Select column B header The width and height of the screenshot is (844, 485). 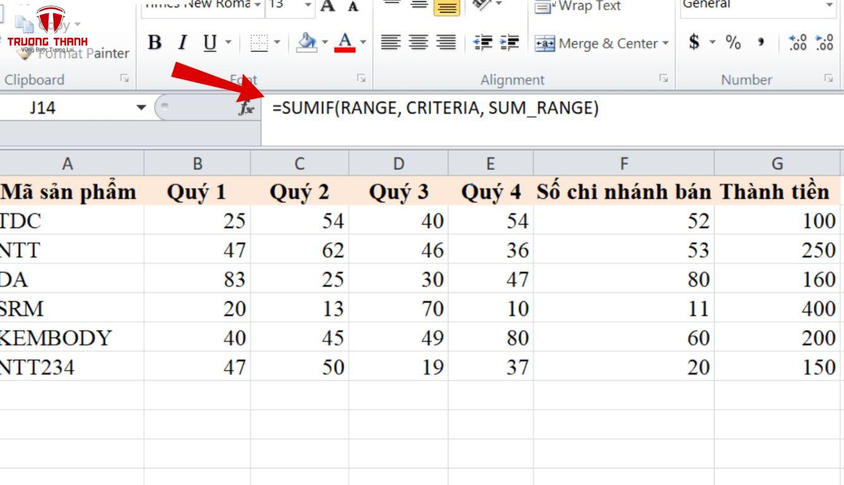coord(197,164)
